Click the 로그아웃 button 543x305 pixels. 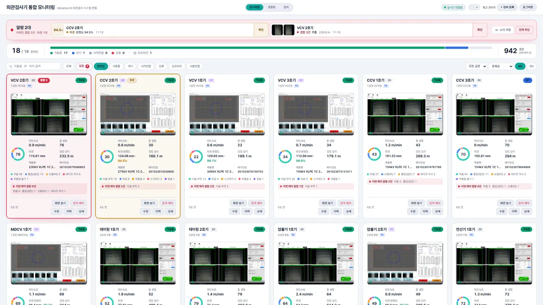pyautogui.click(x=528, y=7)
